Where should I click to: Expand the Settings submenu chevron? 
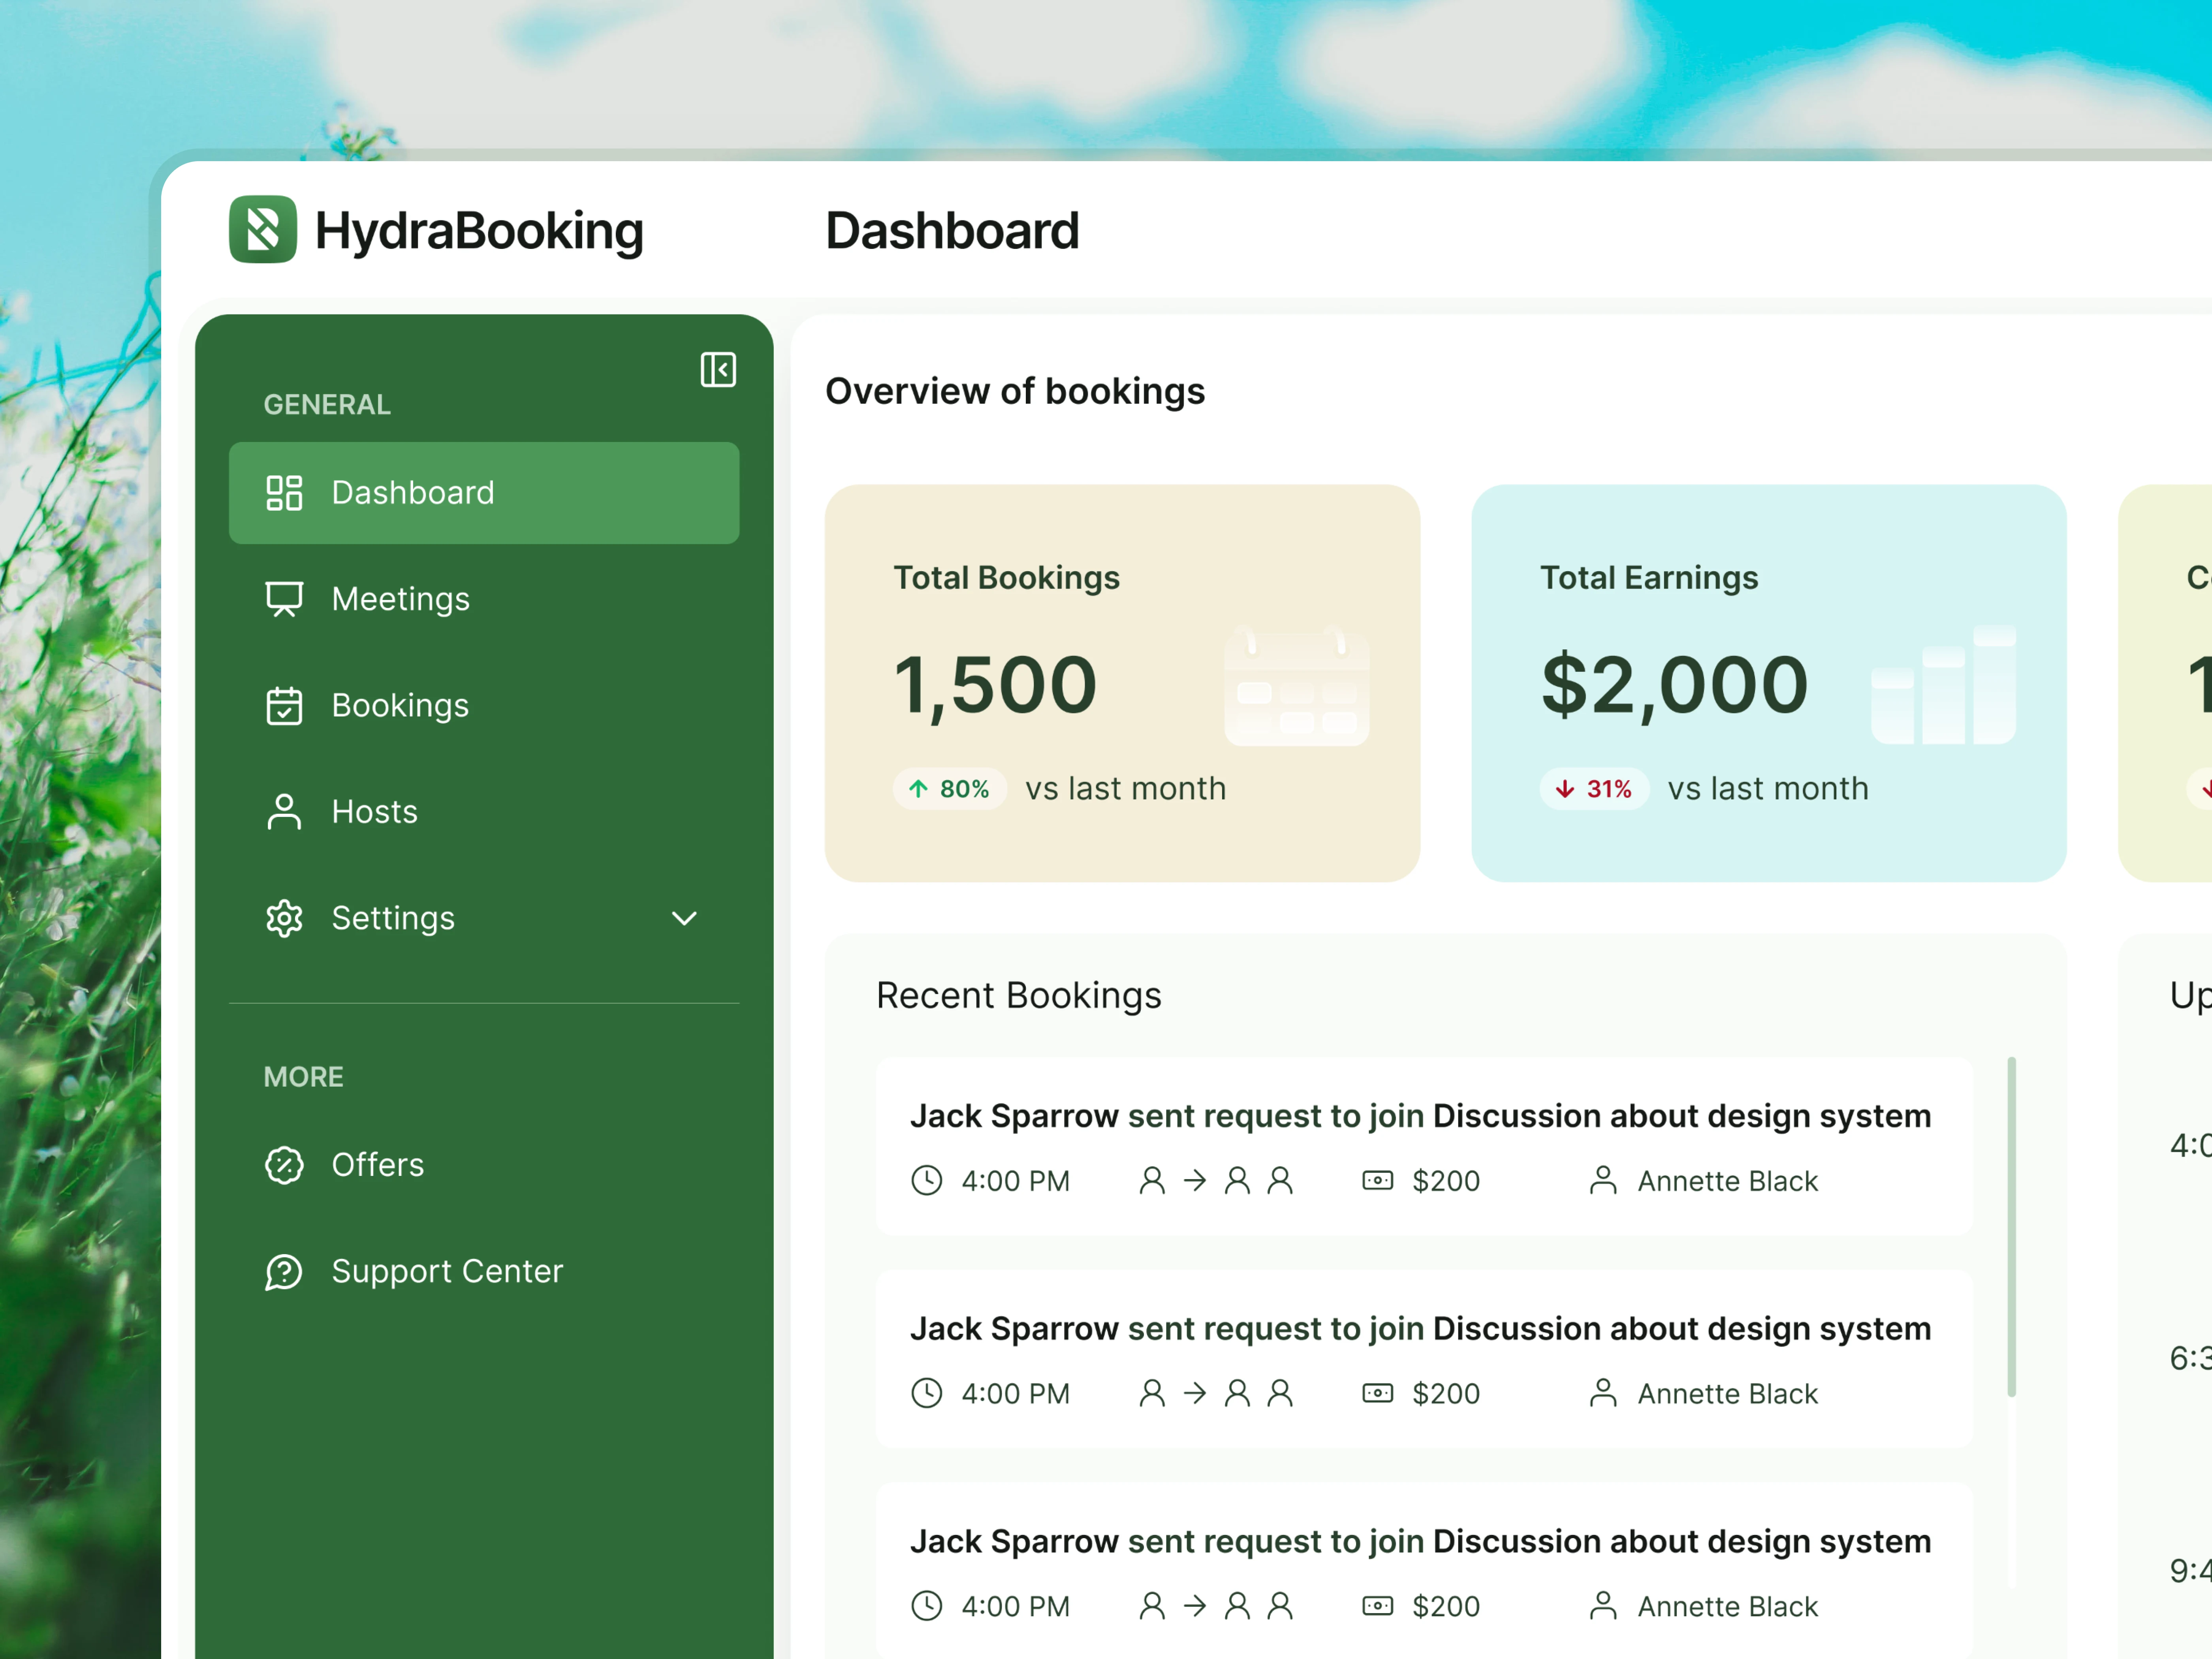pyautogui.click(x=684, y=918)
